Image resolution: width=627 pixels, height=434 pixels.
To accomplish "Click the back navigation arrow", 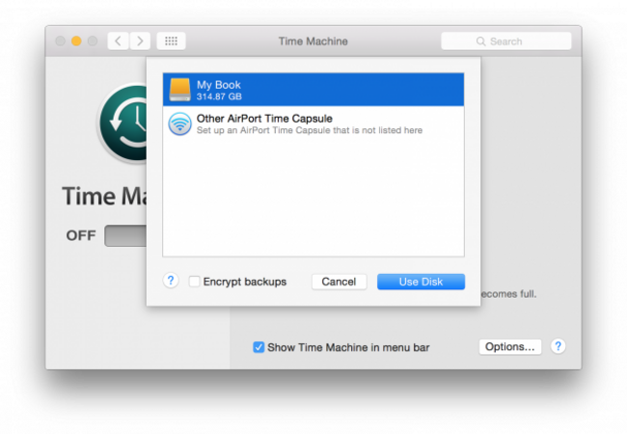I will [x=119, y=41].
